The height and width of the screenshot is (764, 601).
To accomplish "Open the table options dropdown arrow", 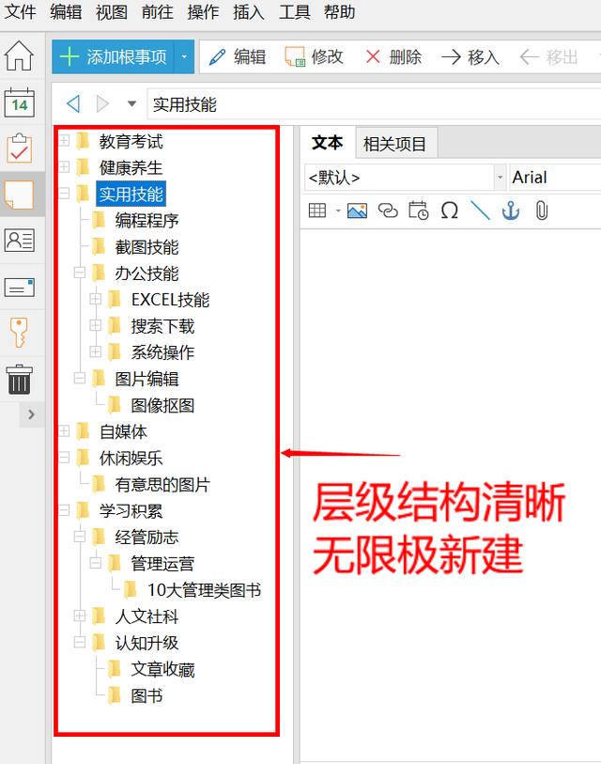I will (337, 211).
